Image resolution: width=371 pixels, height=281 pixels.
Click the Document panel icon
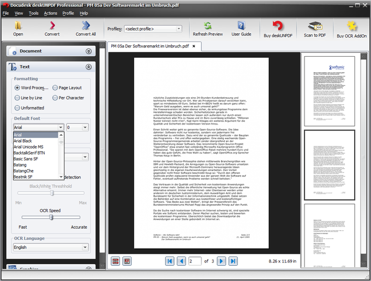pos(13,51)
